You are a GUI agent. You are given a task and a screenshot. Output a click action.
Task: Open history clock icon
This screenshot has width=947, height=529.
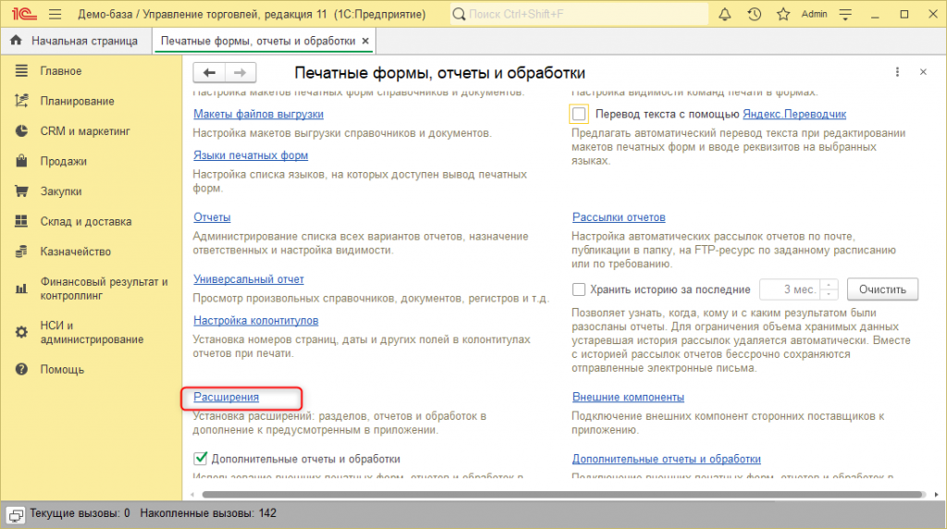tap(754, 14)
